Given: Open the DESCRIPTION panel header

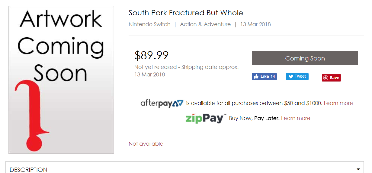Looking at the screenshot, I should pos(28,169).
